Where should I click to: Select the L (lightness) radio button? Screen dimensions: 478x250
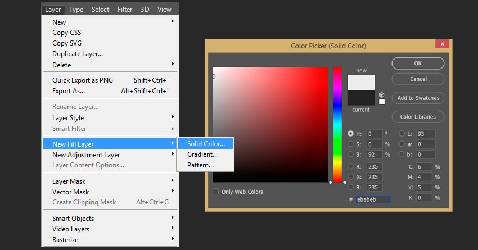point(402,134)
